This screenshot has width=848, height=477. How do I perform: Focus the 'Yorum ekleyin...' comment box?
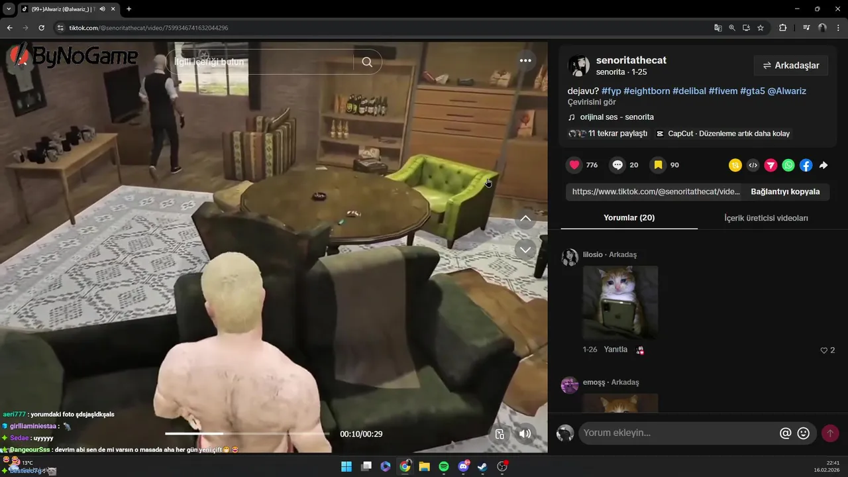pos(678,433)
